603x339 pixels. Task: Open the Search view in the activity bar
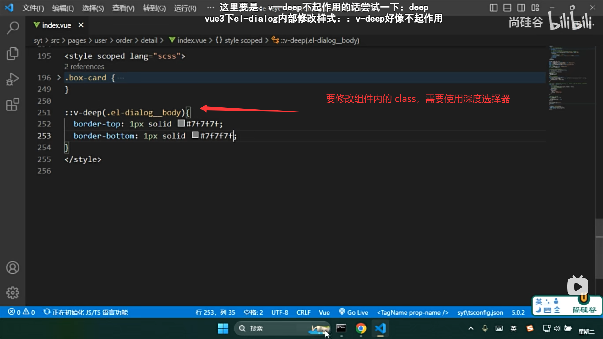13,28
